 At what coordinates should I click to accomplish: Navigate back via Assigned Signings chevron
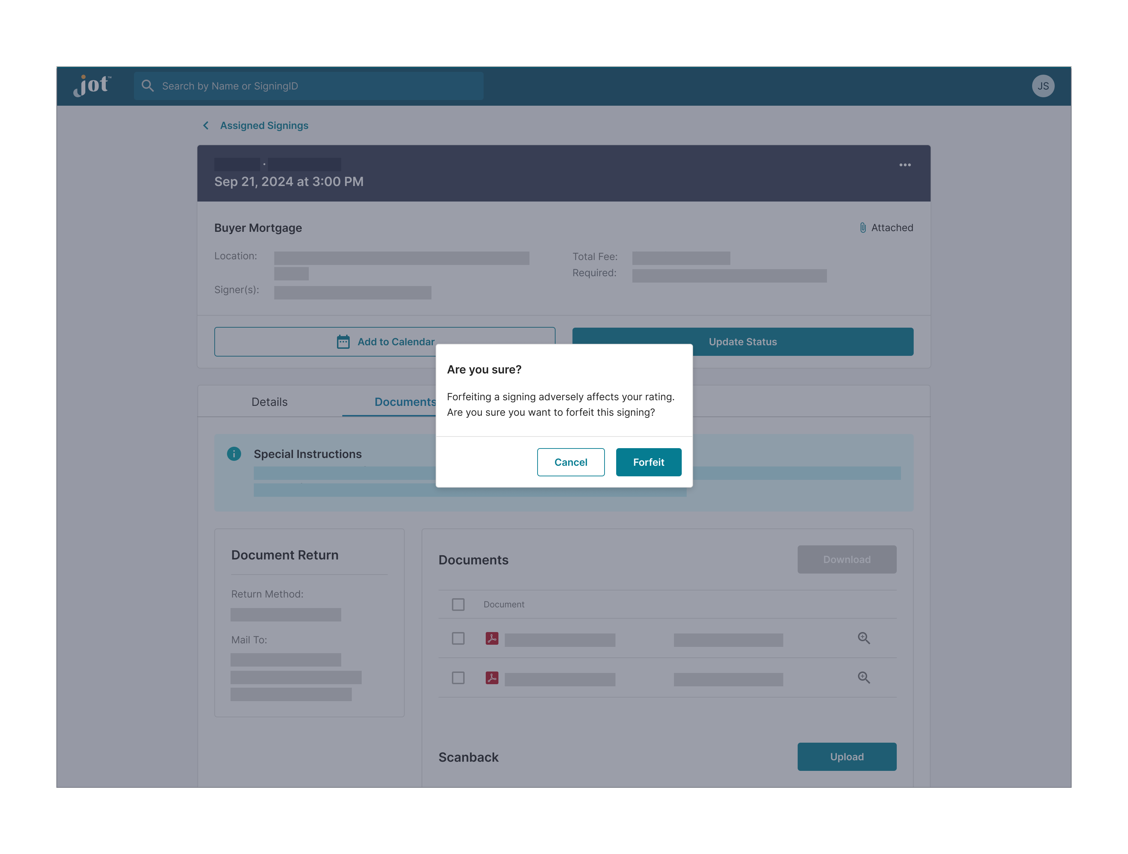pyautogui.click(x=206, y=125)
